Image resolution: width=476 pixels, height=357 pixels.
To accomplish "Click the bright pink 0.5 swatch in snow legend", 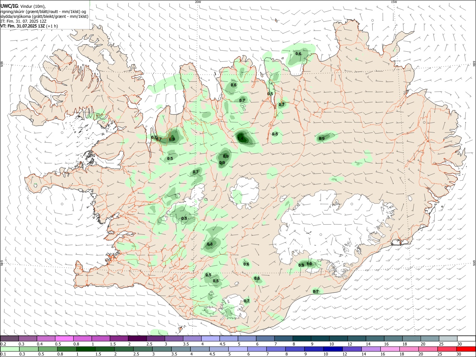I will tap(64, 339).
